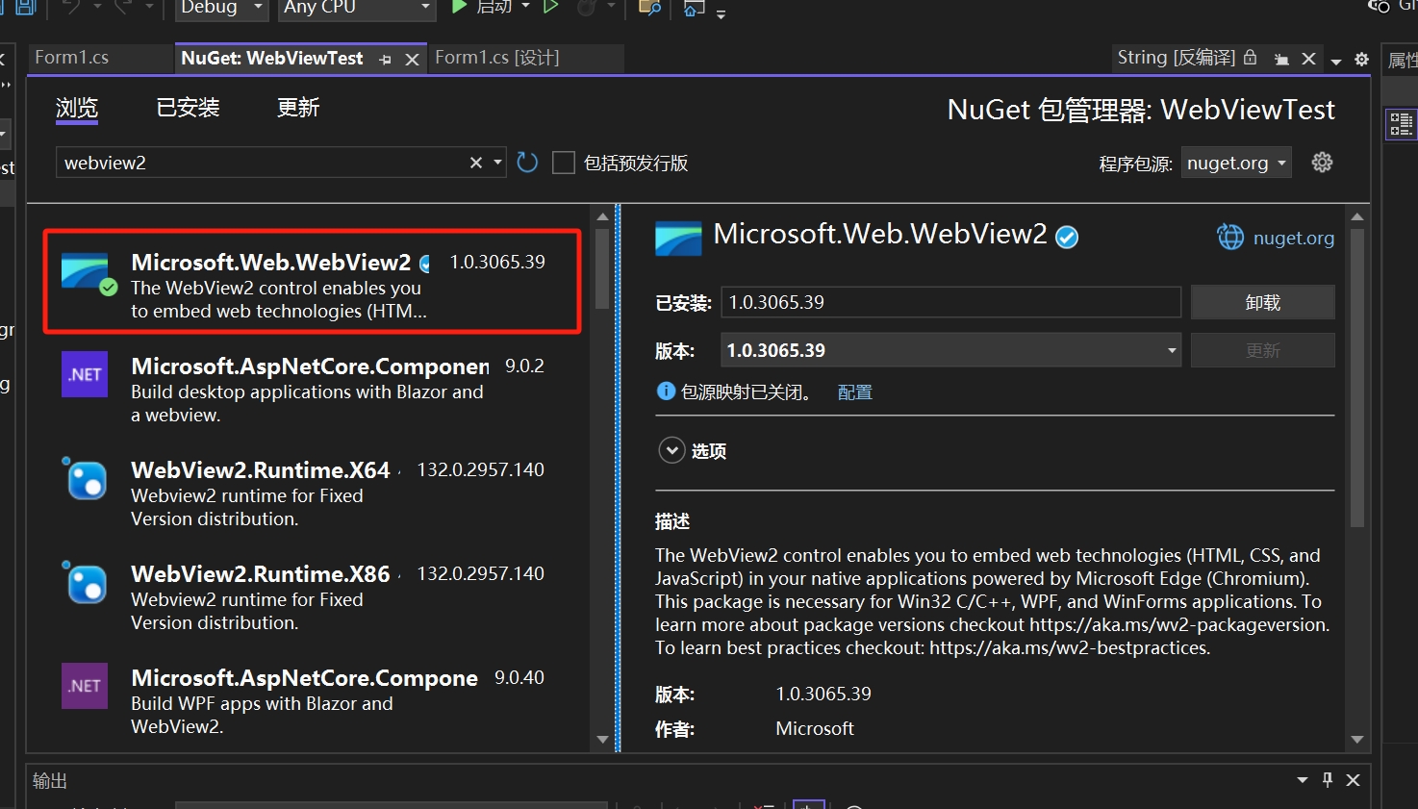Click the Update (更新) button beside the version dropdown
1418x809 pixels.
pos(1263,350)
